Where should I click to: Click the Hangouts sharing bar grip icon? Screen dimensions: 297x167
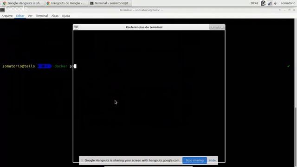(82, 161)
